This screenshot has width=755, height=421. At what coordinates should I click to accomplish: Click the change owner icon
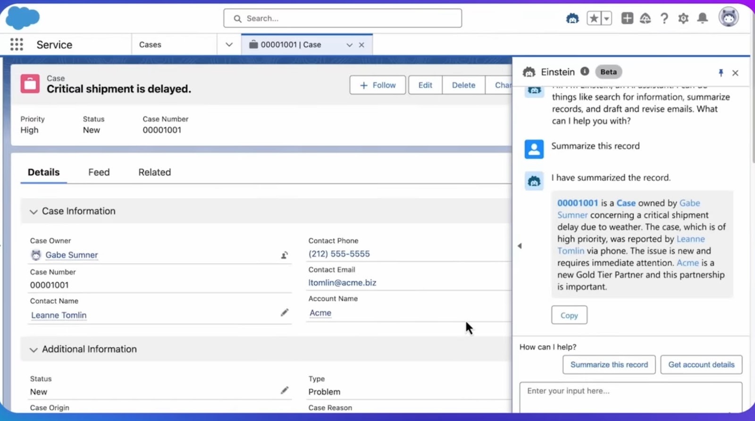tap(285, 255)
